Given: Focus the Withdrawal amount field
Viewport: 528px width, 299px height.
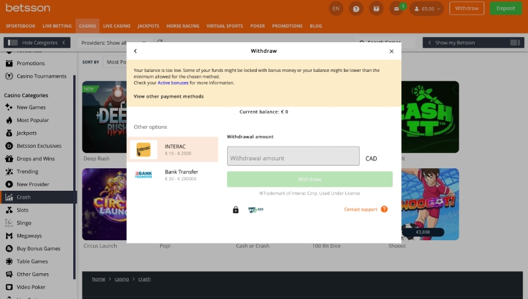Looking at the screenshot, I should (x=293, y=156).
